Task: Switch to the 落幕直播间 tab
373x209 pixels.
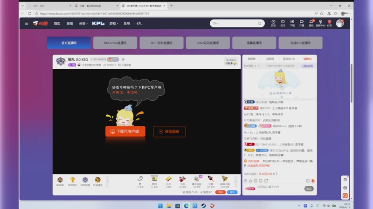Action: pyautogui.click(x=254, y=43)
